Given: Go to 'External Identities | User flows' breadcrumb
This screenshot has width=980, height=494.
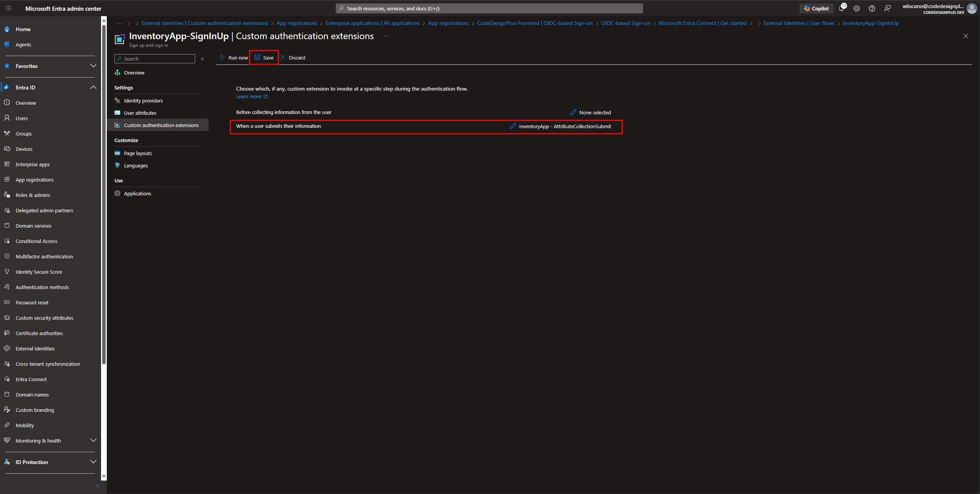Looking at the screenshot, I should (x=799, y=23).
